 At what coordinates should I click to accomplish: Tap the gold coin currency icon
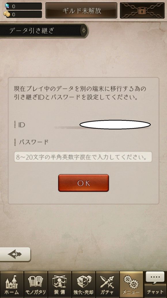6,14
